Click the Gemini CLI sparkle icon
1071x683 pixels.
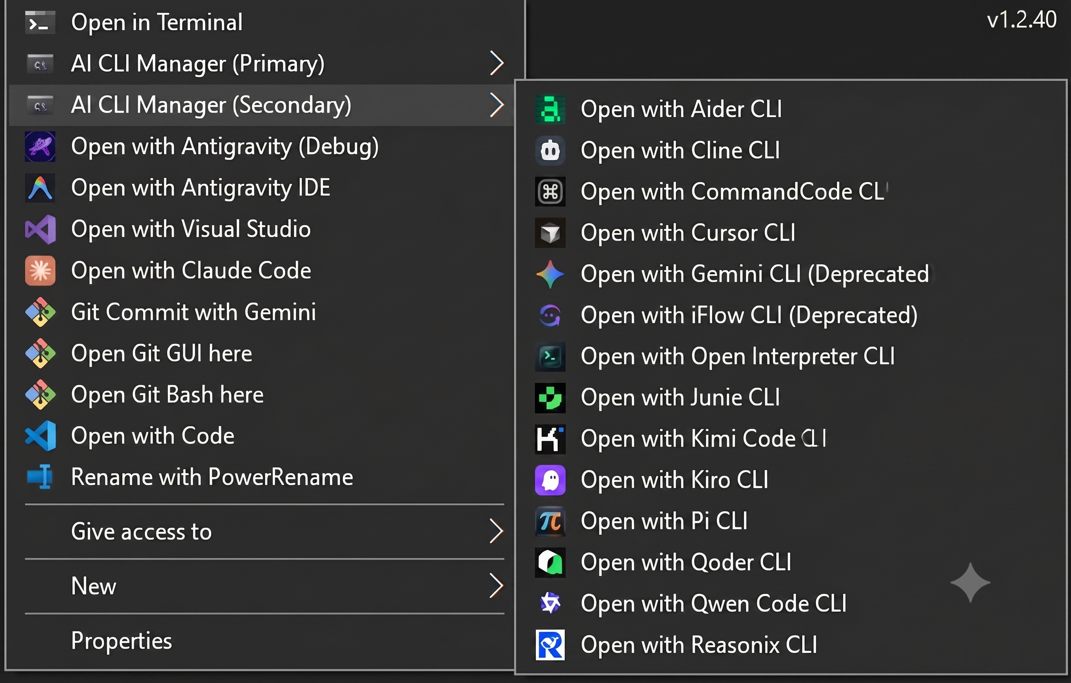[x=550, y=274]
